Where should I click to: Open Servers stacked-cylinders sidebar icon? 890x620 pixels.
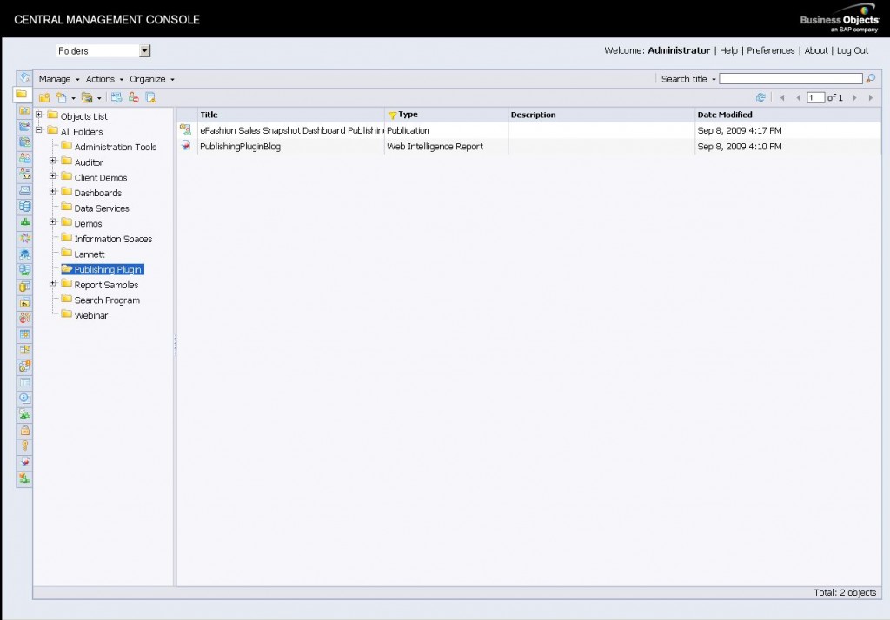[24, 206]
